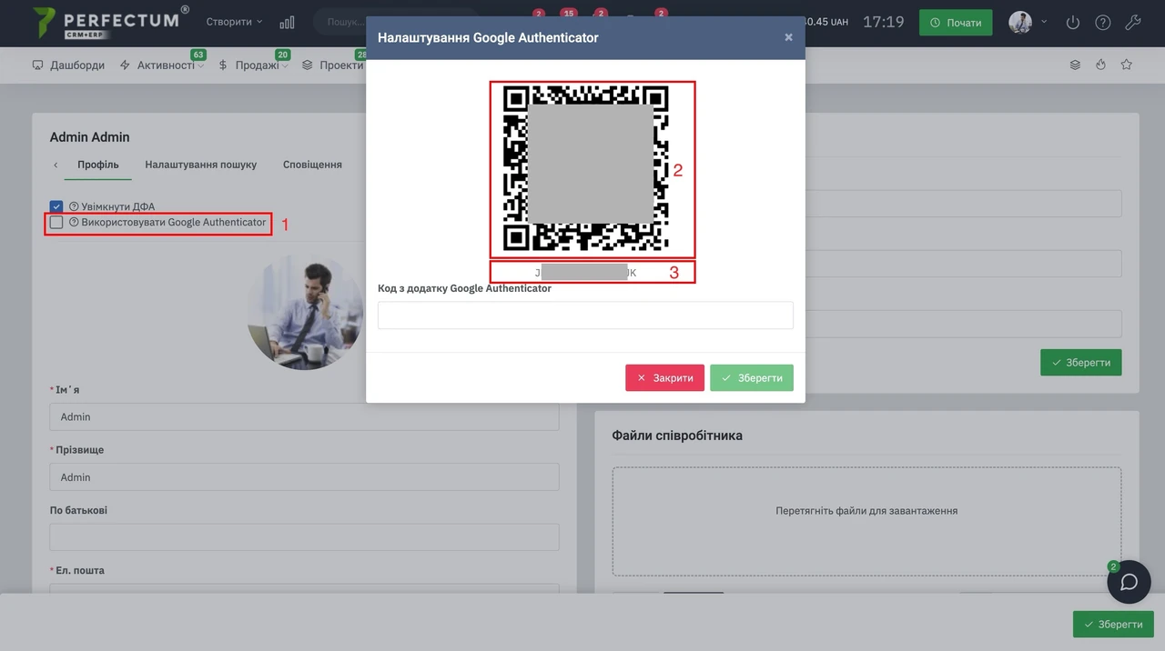Click the Admin Admin heading
This screenshot has height=651, width=1165.
point(90,137)
